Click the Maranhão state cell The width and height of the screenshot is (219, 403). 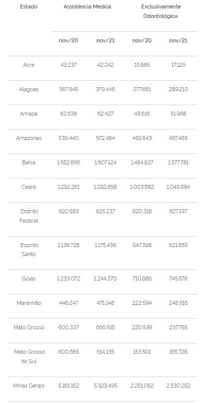coord(29,303)
